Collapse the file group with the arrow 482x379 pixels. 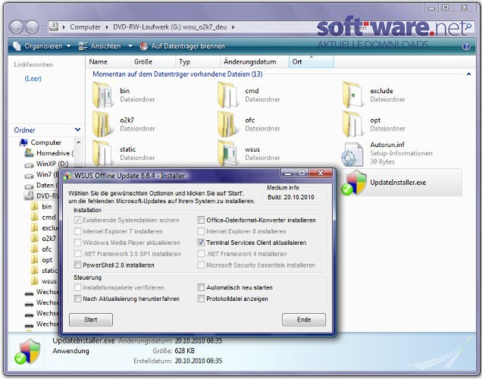pyautogui.click(x=468, y=74)
